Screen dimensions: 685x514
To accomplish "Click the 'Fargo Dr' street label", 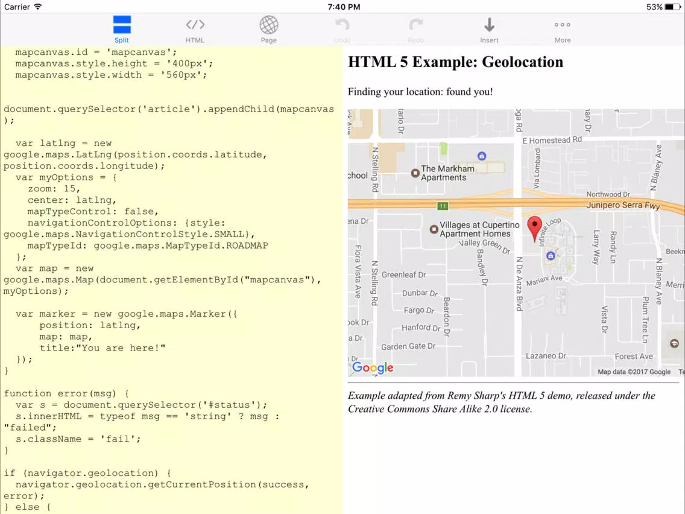I will pos(419,310).
